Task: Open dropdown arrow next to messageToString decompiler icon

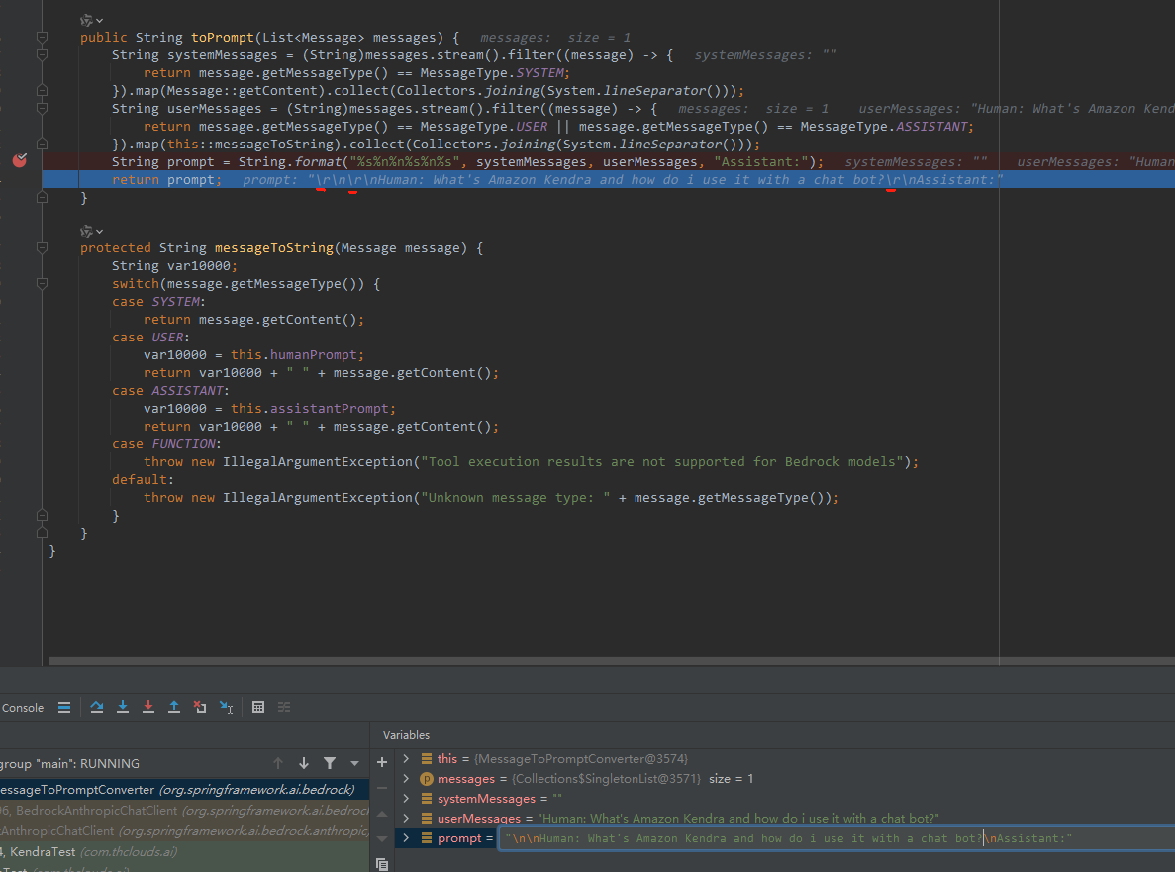Action: click(100, 233)
